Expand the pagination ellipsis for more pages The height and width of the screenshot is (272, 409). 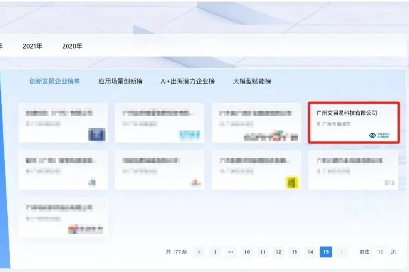231,252
